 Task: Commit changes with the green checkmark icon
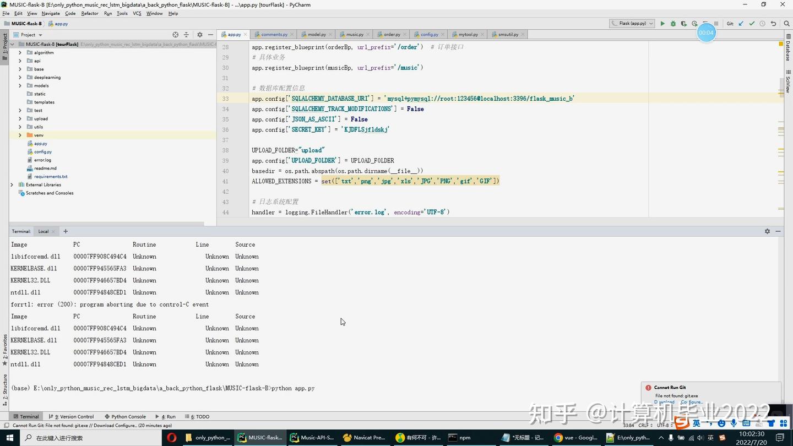(751, 23)
